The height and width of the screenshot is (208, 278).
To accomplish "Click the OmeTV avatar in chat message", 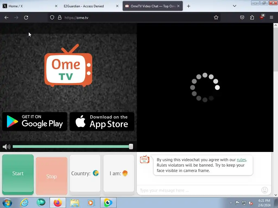I will tap(144, 159).
